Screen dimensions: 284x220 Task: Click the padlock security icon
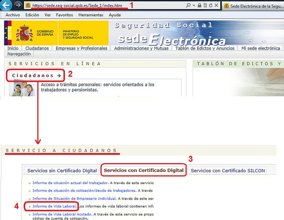200,5
